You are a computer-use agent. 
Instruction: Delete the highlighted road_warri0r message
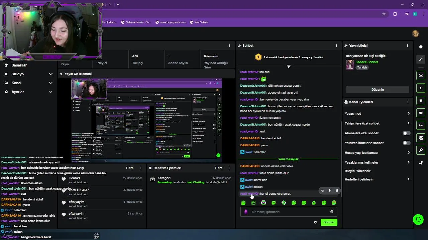337,191
